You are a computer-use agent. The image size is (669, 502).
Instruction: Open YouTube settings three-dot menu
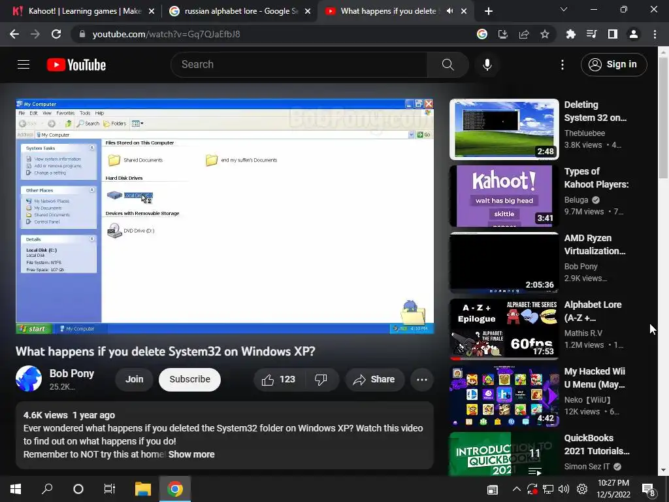[563, 65]
